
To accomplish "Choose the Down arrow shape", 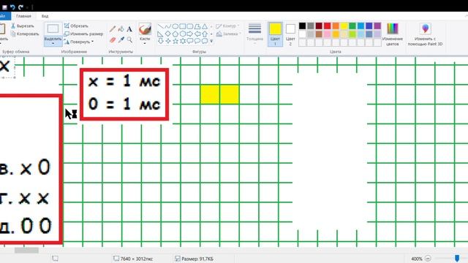I will pos(161,41).
